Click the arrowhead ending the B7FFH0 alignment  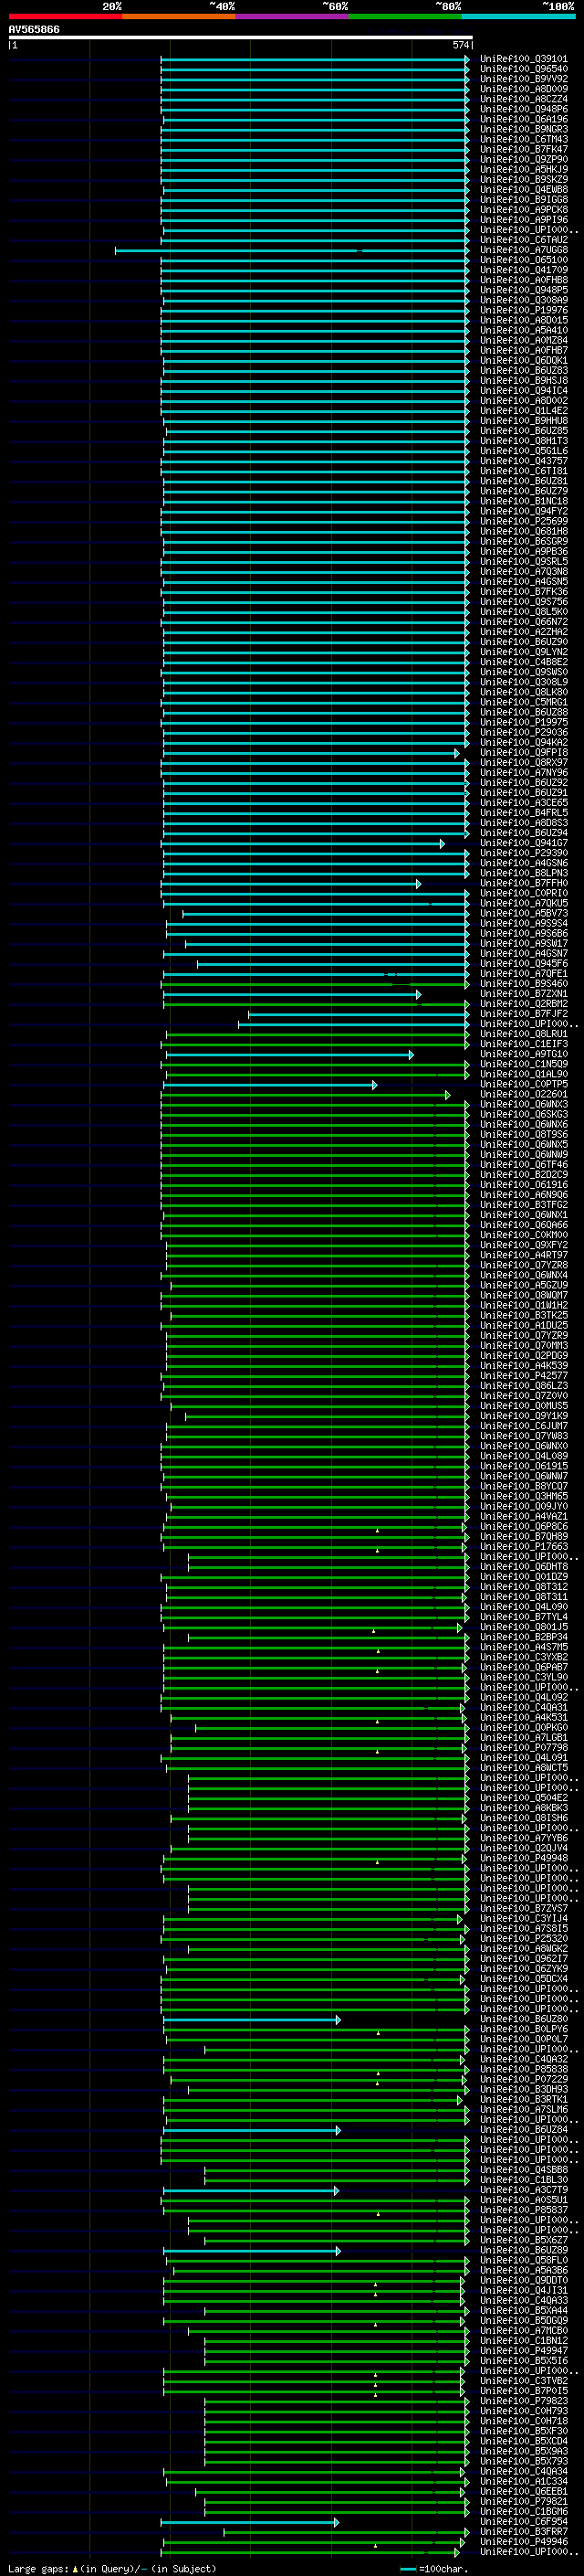(418, 884)
